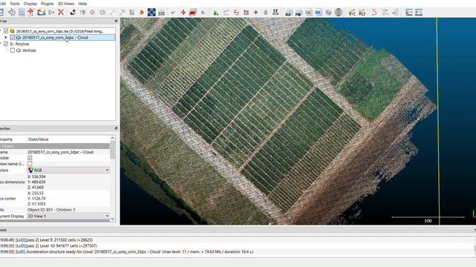Click the red cross trace polyline icon
The image size is (476, 267).
point(30,12)
